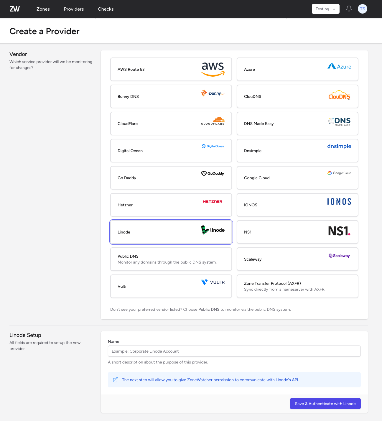This screenshot has height=421, width=382.
Task: Click the Vultr logo icon
Action: pyautogui.click(x=205, y=282)
